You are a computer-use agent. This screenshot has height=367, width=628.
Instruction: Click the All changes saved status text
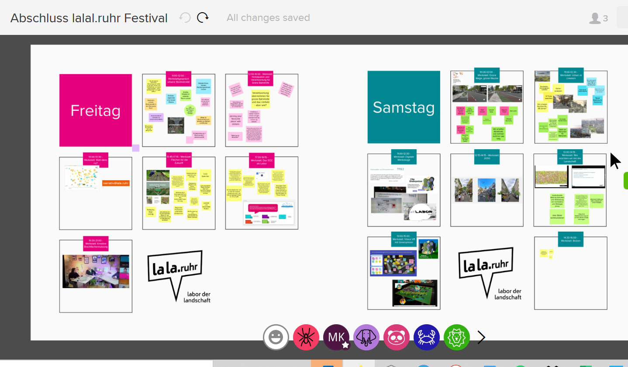[268, 18]
